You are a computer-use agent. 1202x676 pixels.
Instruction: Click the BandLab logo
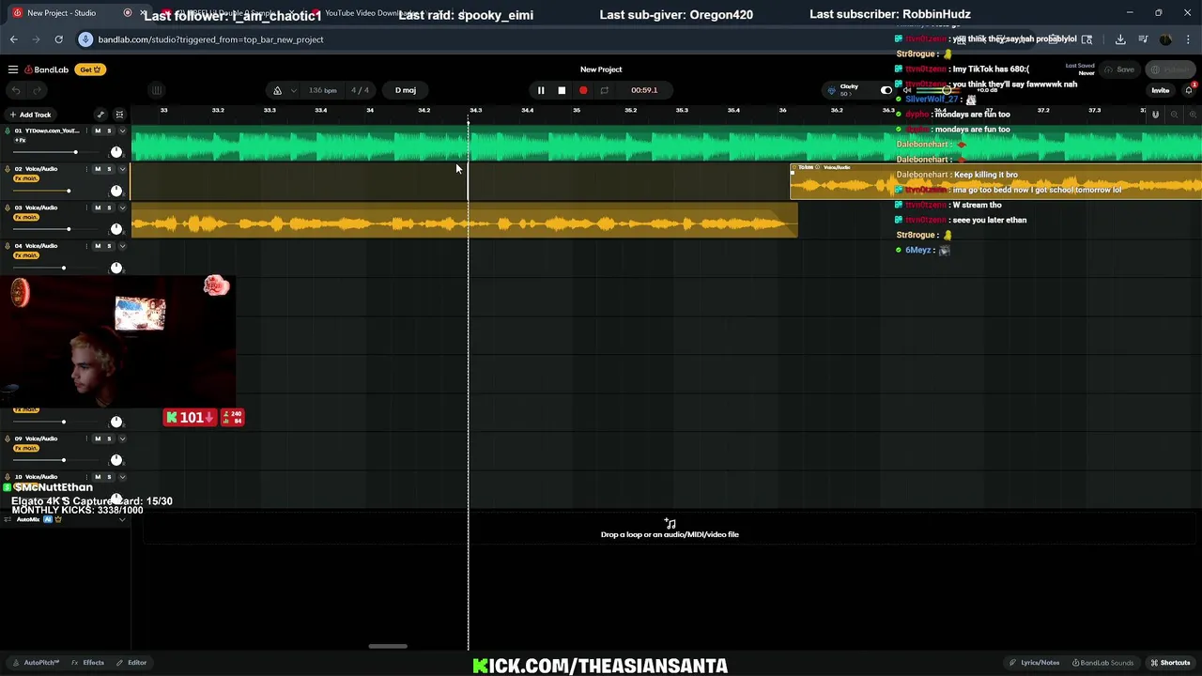(46, 69)
